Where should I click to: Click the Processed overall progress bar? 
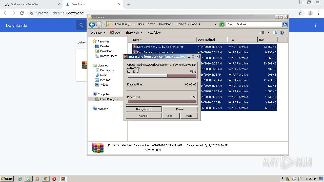pos(162,101)
